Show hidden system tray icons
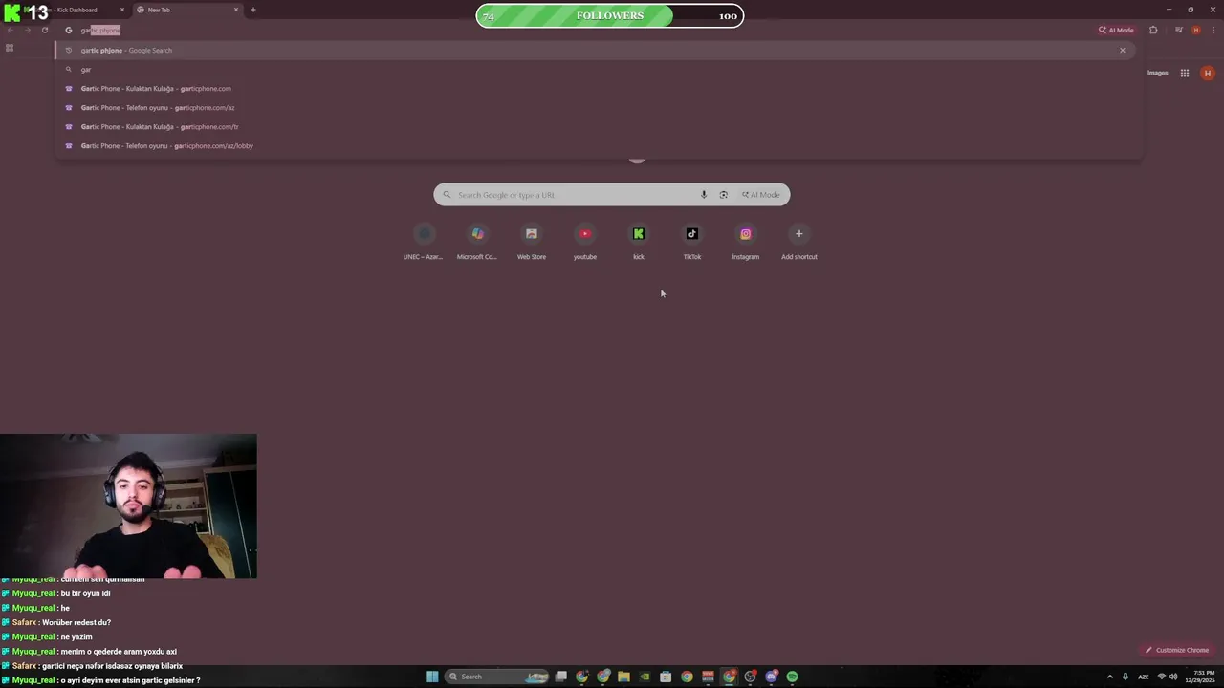 (1109, 677)
